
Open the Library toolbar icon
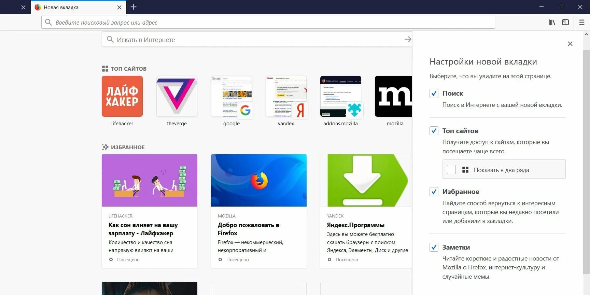pyautogui.click(x=551, y=22)
